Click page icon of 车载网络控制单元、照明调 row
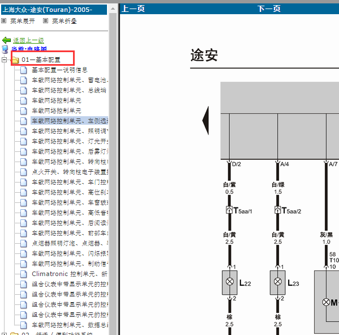339x335 pixels. [x=24, y=131]
